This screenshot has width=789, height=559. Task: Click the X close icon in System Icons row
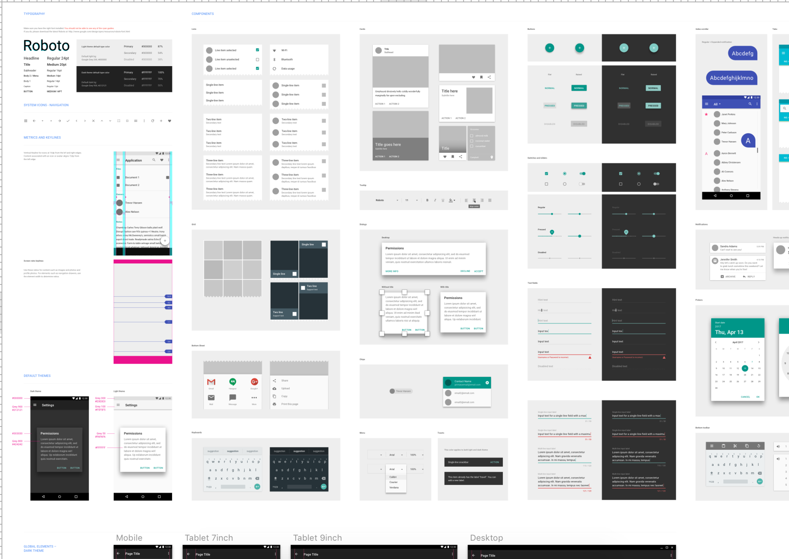(93, 121)
